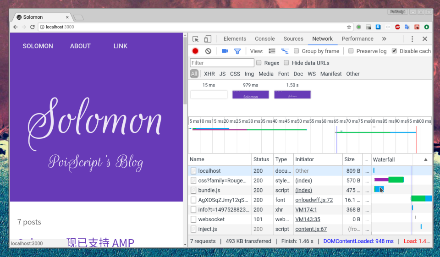This screenshot has width=440, height=257.
Task: Stop recording the network log
Action: [x=195, y=51]
